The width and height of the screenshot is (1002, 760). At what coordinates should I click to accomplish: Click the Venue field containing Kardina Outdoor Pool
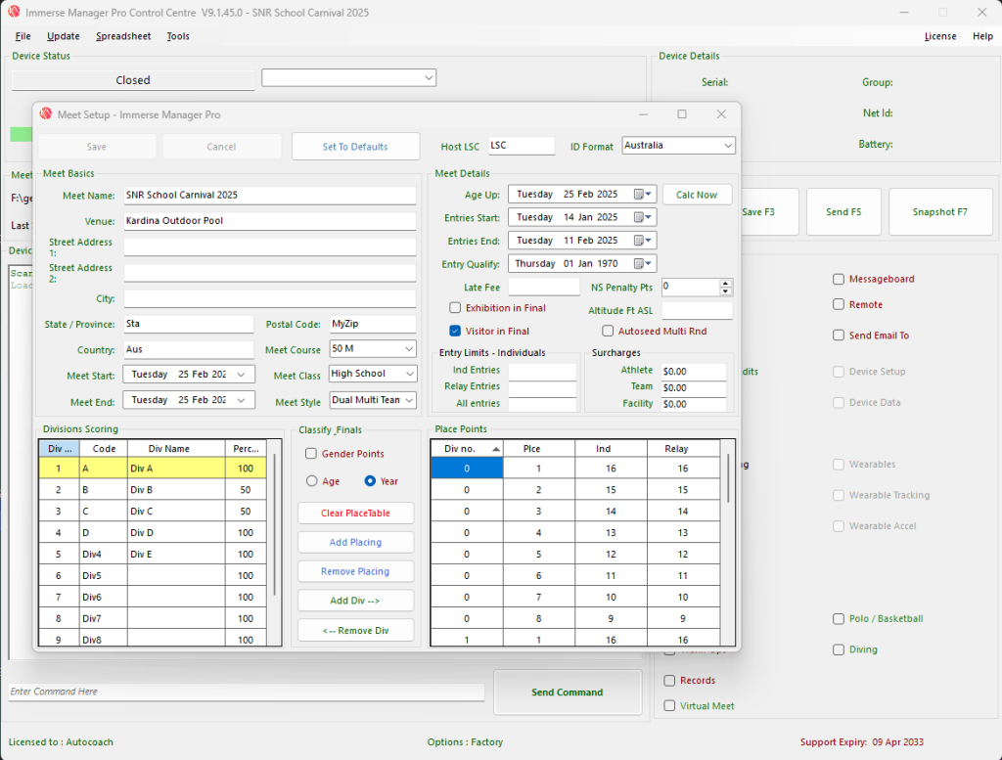point(270,221)
